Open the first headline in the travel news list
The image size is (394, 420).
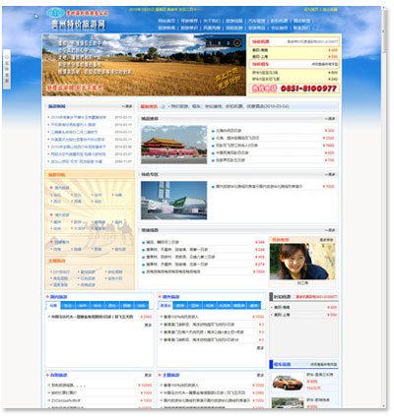pyautogui.click(x=79, y=117)
